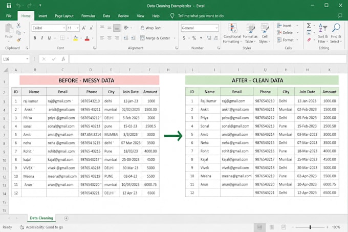Viewport: 348px width, 232px height.
Task: Open the General number format dropdown
Action: click(216, 28)
